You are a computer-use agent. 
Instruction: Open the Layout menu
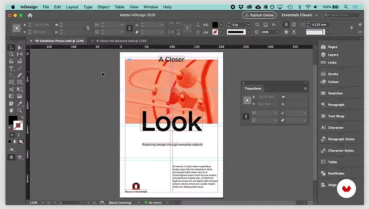click(72, 7)
